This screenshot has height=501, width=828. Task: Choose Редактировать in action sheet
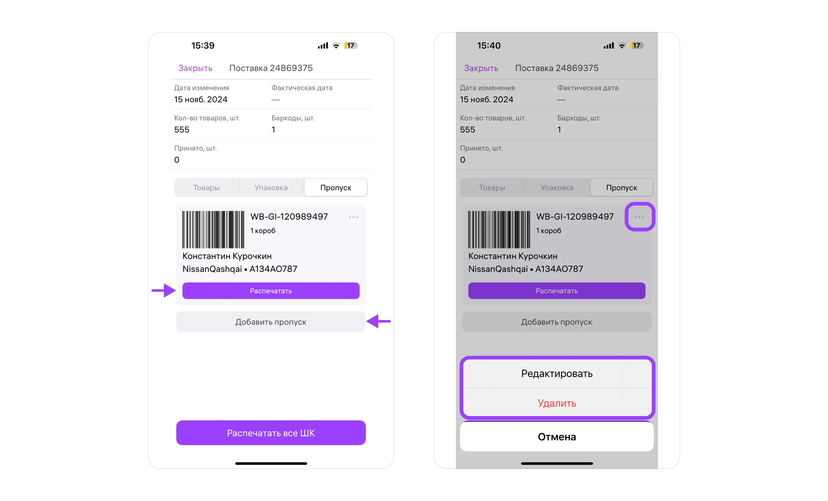557,374
